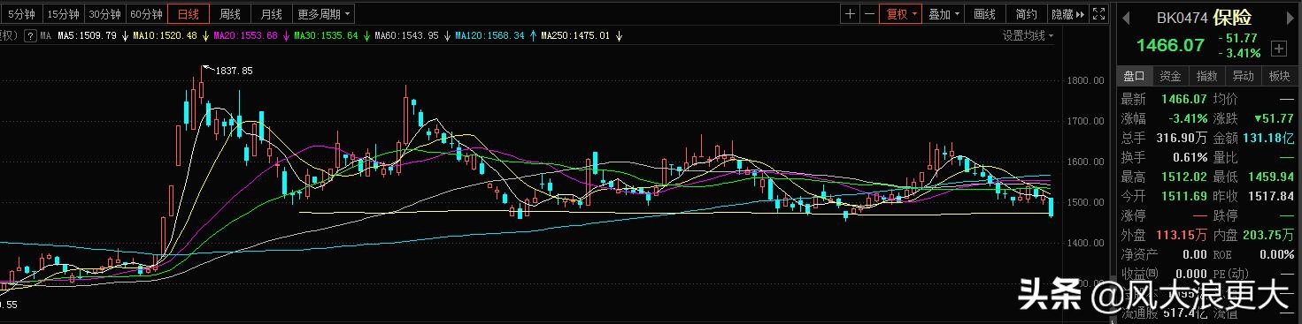The width and height of the screenshot is (1302, 324).
Task: Click the plus zoom-in chart icon
Action: (x=850, y=14)
